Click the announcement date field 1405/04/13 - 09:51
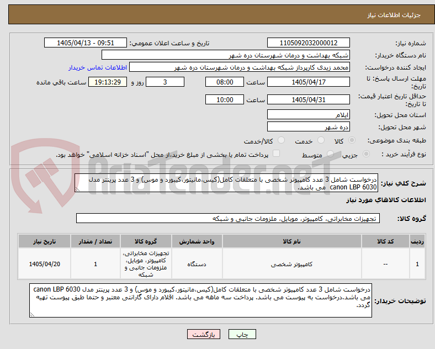 point(86,43)
